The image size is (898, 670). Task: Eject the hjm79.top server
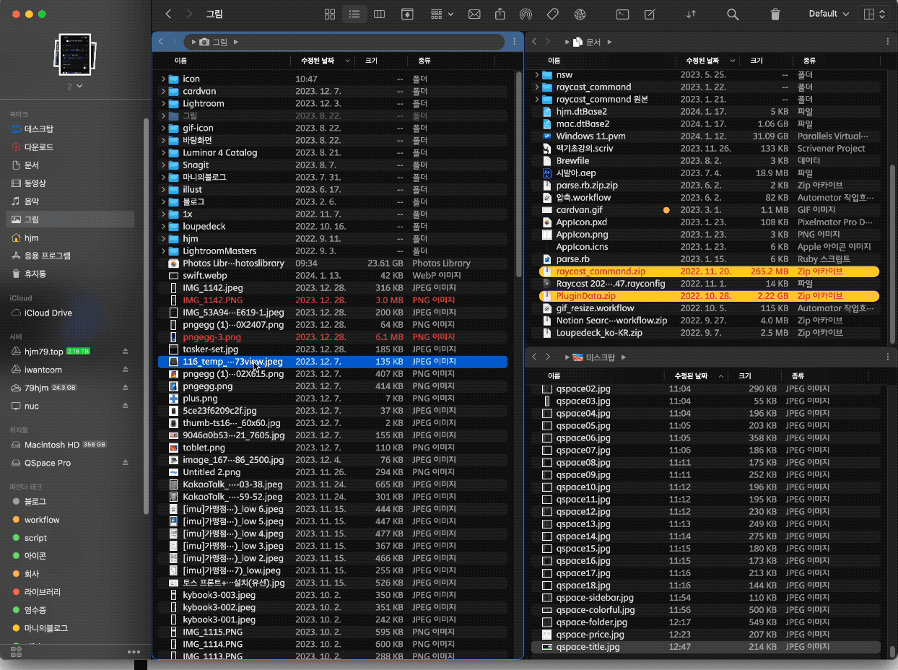point(125,352)
